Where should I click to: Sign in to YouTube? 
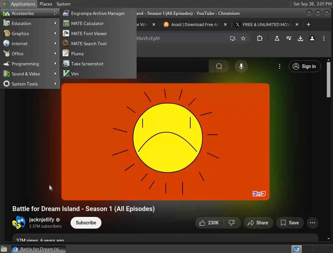pyautogui.click(x=304, y=66)
